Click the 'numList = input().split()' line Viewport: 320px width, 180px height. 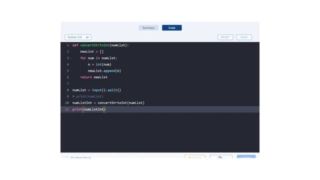tap(96, 90)
